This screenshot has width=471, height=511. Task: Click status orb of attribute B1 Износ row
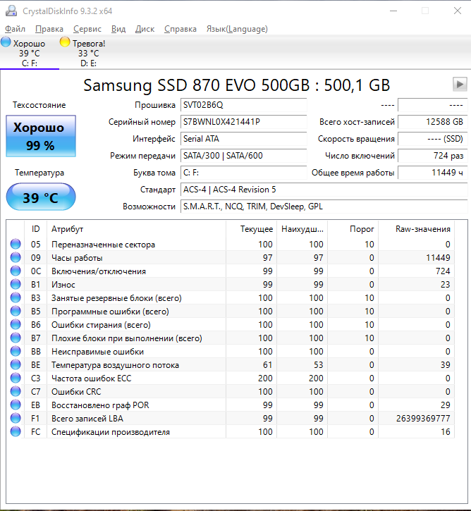coord(16,284)
